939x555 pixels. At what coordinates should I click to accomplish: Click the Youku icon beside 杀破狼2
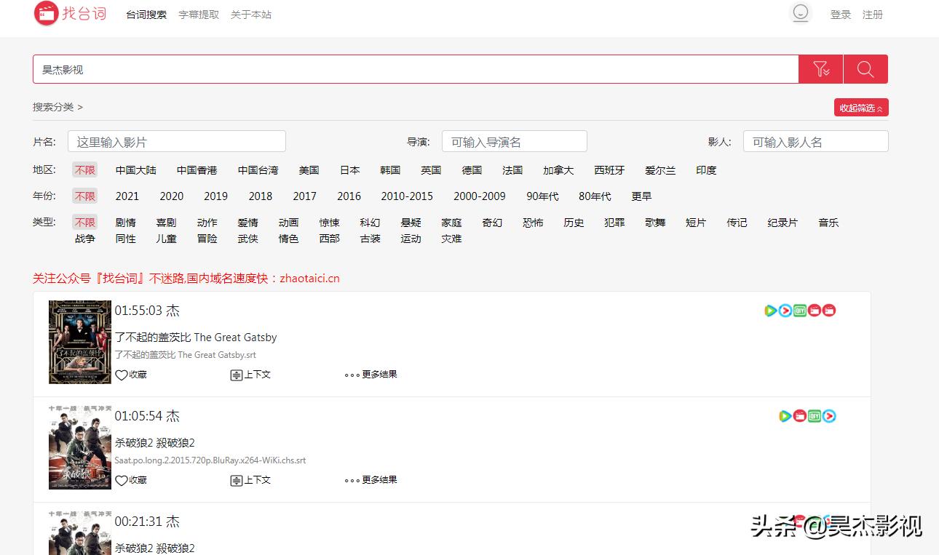(829, 415)
